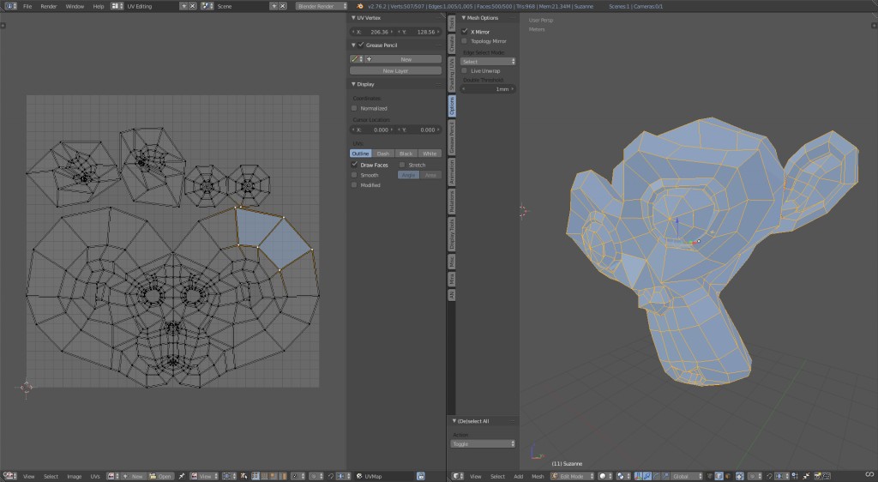
Task: Disable the X Mirror checkbox
Action: point(465,31)
